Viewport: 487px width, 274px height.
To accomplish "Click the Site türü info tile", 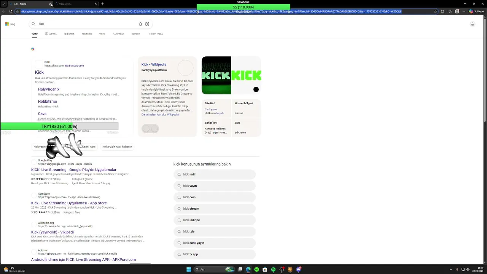I will tap(216, 108).
